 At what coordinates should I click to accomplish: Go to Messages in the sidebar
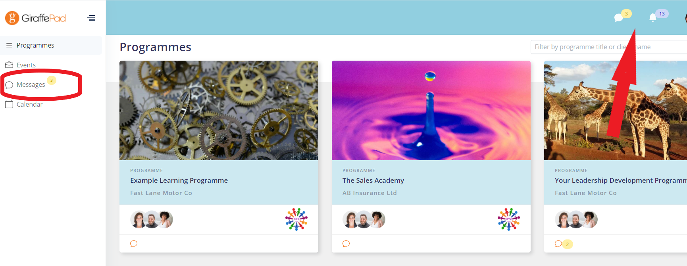coord(31,84)
